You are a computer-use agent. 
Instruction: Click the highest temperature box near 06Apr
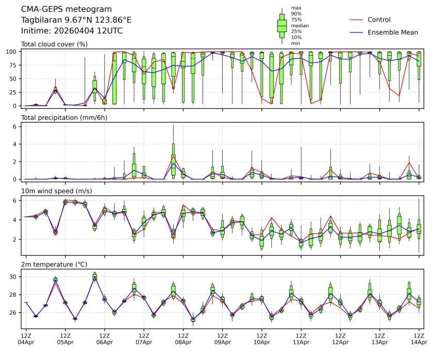[x=95, y=277]
